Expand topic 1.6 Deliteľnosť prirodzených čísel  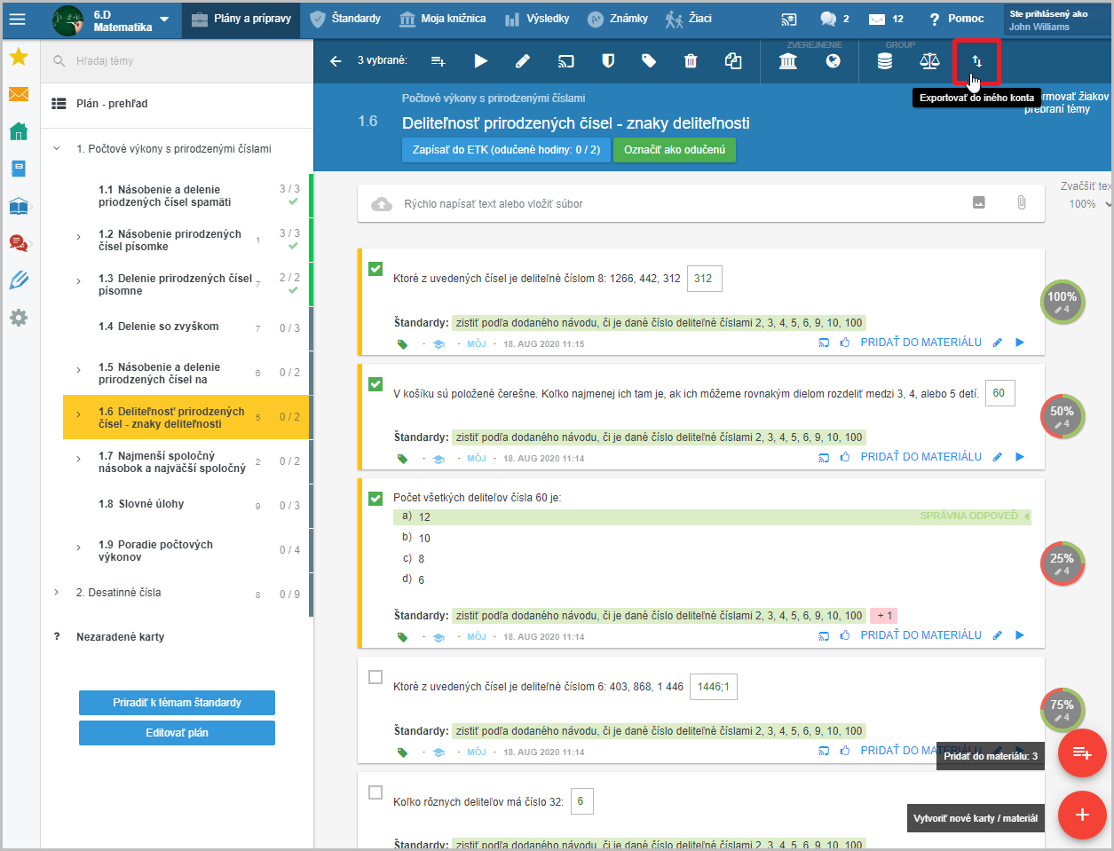pos(78,414)
